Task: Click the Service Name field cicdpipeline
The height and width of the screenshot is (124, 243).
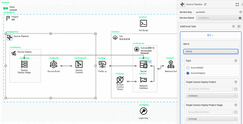Action: click(219, 18)
